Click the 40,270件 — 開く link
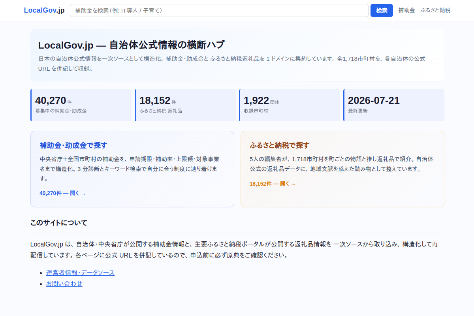The width and height of the screenshot is (474, 316). (62, 193)
